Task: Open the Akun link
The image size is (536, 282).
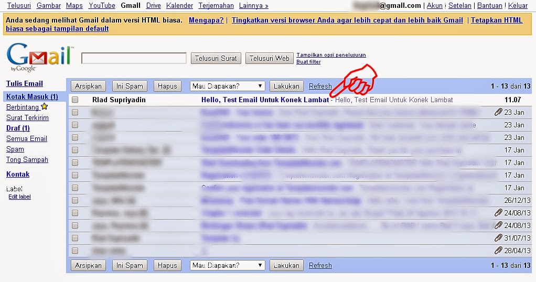Action: [434, 5]
